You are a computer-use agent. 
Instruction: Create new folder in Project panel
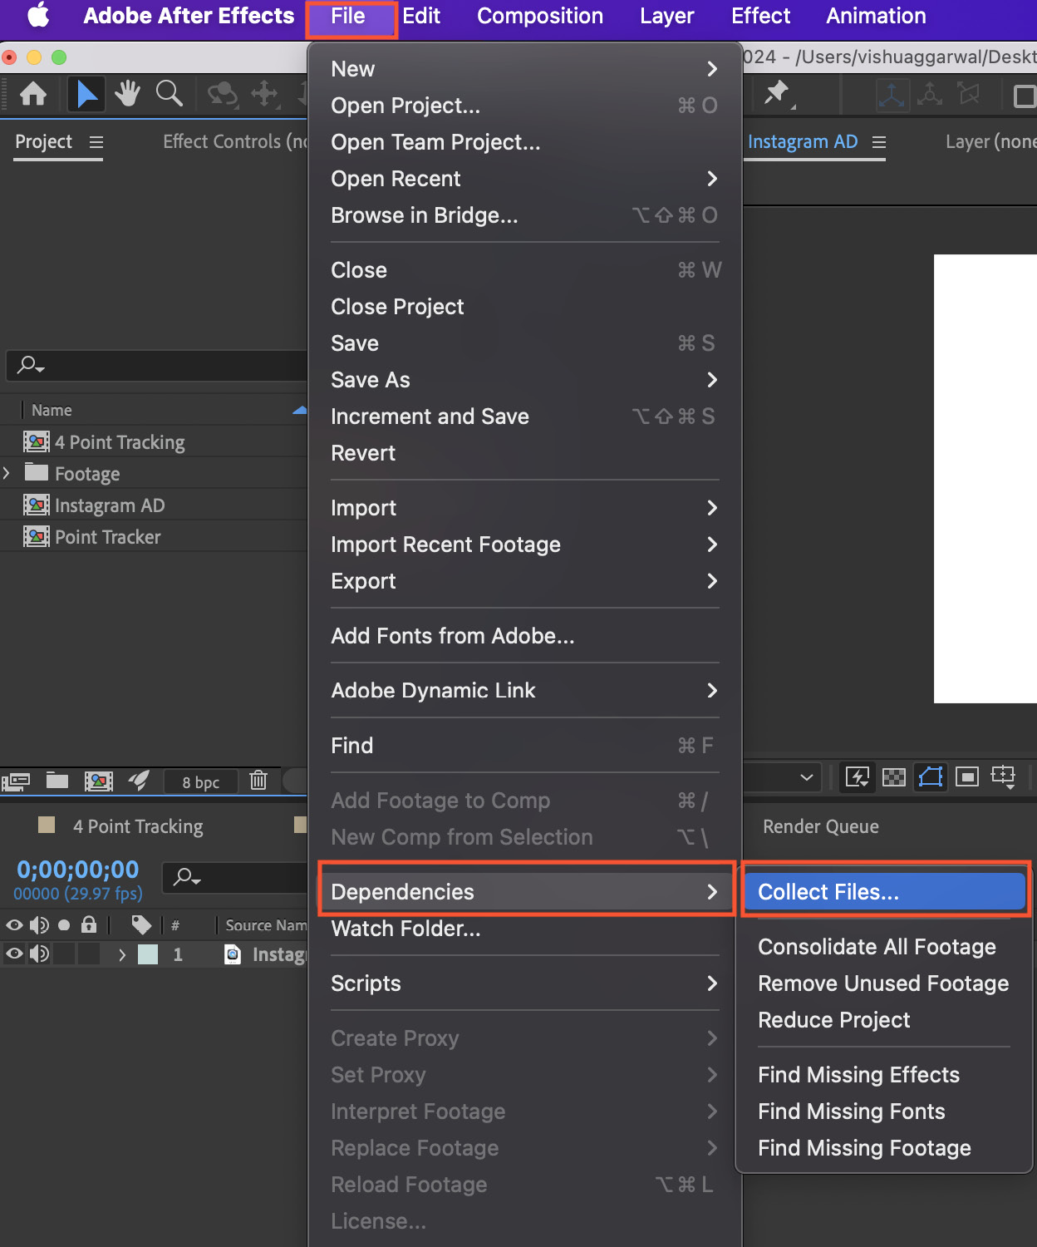pyautogui.click(x=57, y=780)
